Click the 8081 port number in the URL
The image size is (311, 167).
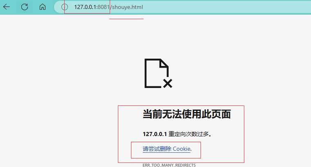[104, 7]
